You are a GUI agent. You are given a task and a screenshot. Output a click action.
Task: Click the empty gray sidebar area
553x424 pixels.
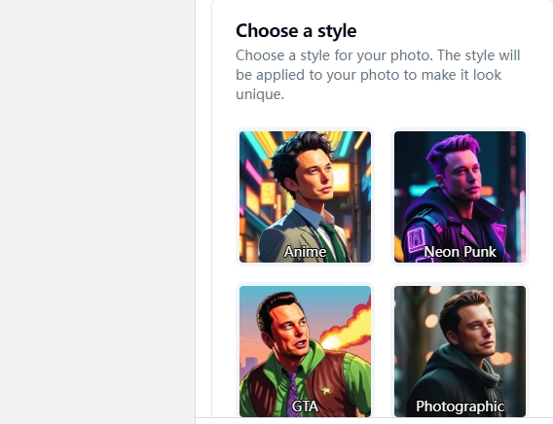pyautogui.click(x=97, y=212)
